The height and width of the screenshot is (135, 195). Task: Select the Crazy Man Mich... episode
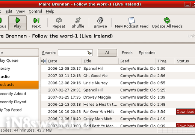118,119
